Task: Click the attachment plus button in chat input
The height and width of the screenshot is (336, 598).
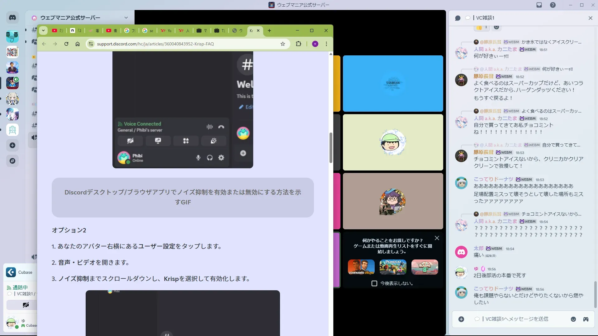Action: coord(461,319)
